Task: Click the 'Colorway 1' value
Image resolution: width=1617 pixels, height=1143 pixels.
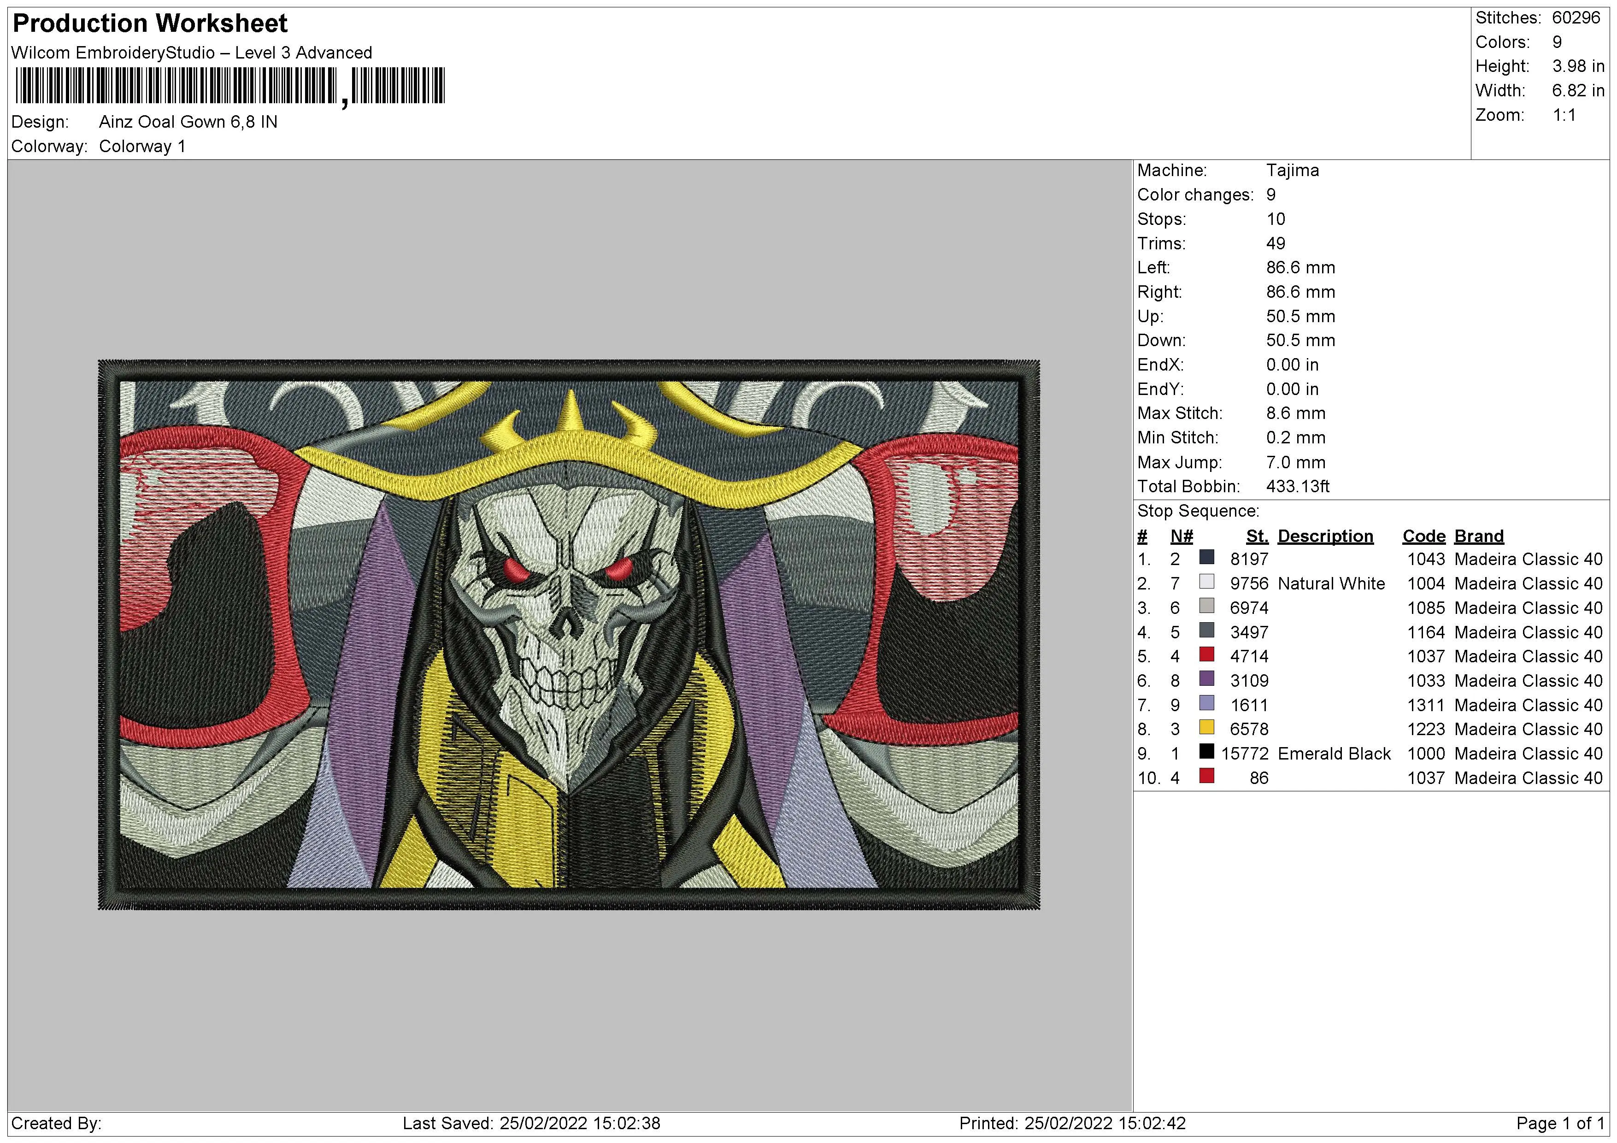Action: [142, 147]
